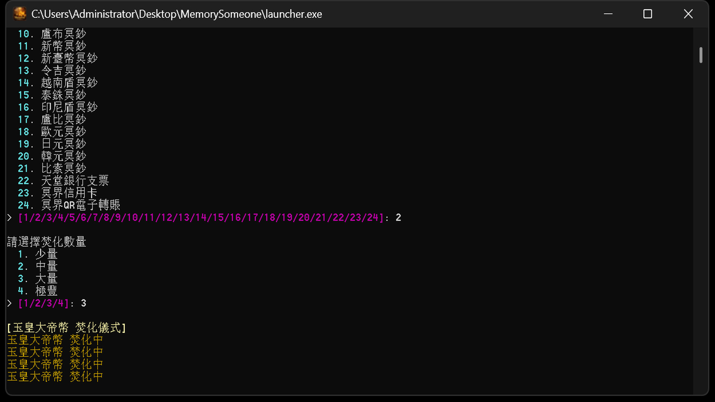Click the launcher app icon in title bar
The width and height of the screenshot is (715, 402).
pyautogui.click(x=20, y=14)
